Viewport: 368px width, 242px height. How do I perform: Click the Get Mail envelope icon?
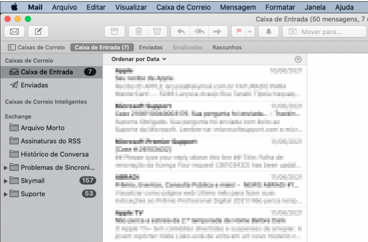[x=14, y=31]
